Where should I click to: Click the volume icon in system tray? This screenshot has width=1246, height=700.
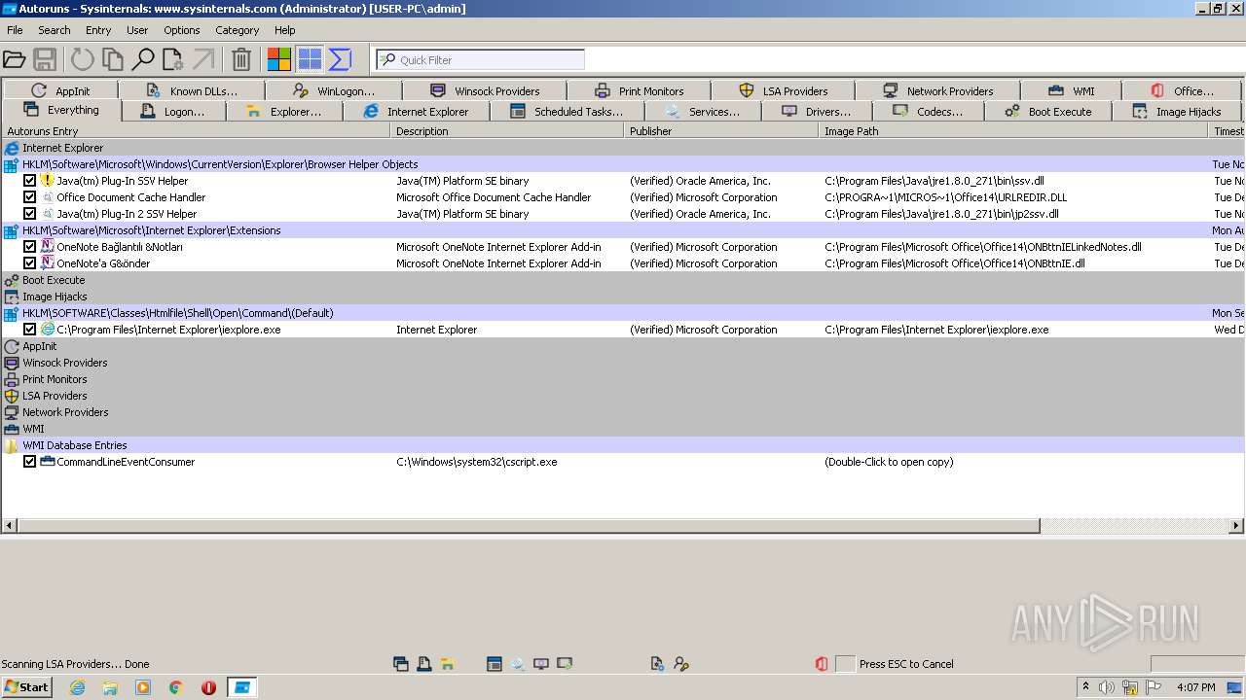click(x=1107, y=687)
